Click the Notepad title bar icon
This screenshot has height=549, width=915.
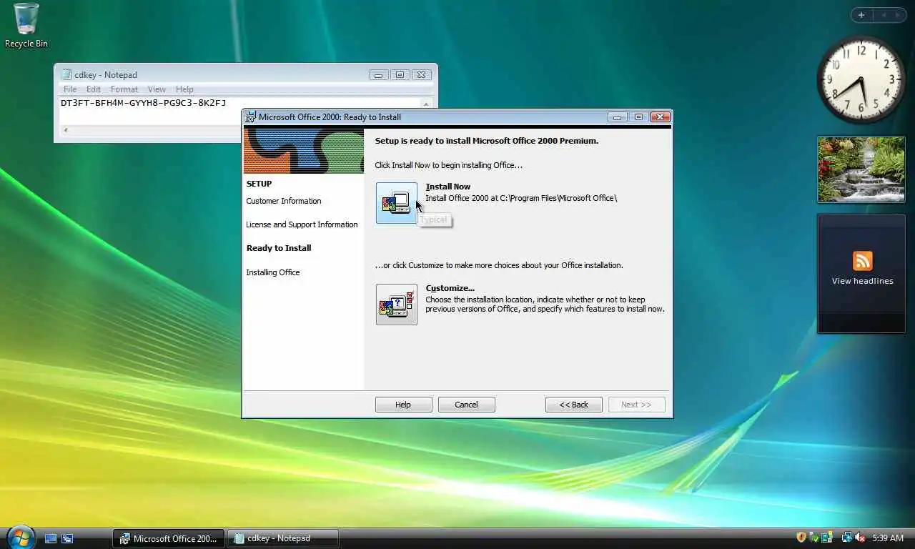click(x=67, y=74)
